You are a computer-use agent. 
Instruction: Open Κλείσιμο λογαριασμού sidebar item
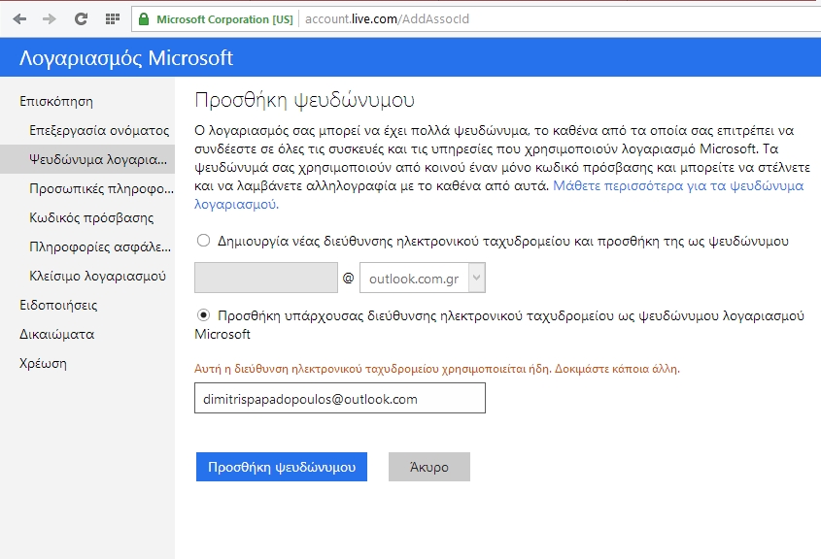point(97,276)
